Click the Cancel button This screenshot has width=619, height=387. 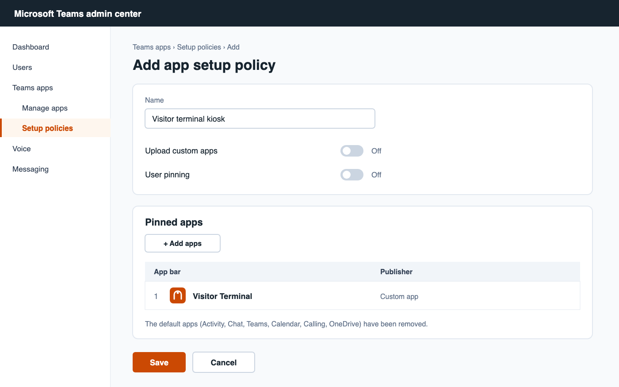point(224,362)
